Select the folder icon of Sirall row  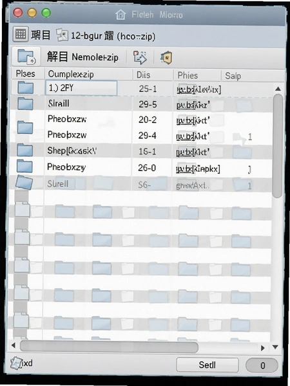pyautogui.click(x=25, y=104)
